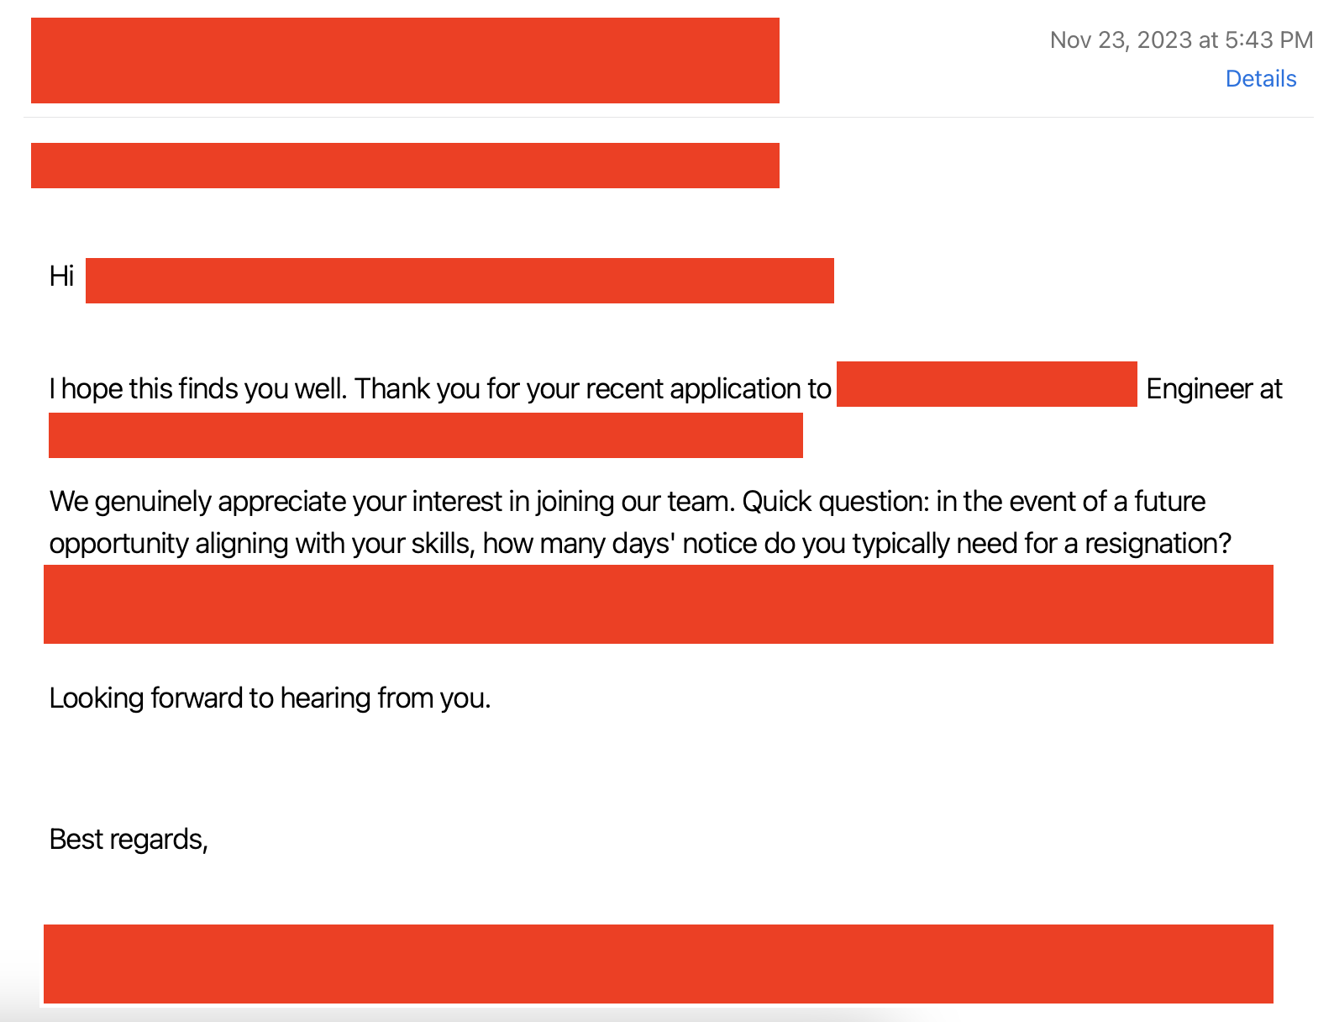
Task: Click the Best regards sign-off
Action: tap(129, 840)
